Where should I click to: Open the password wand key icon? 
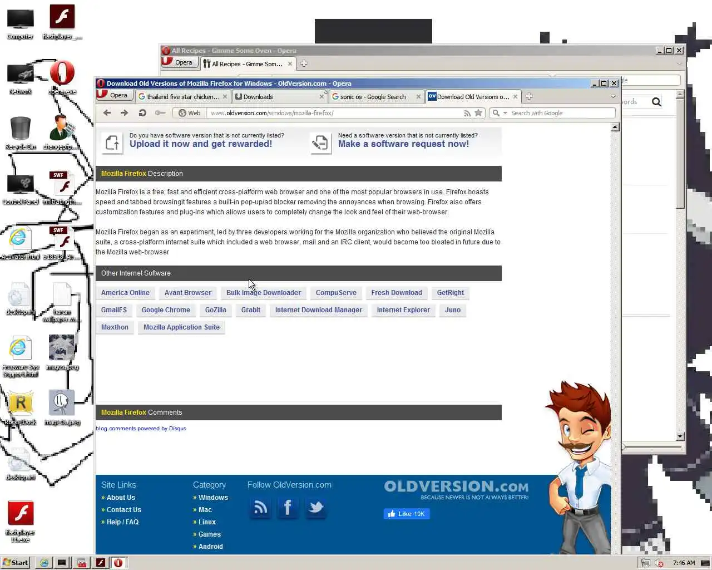coord(160,113)
